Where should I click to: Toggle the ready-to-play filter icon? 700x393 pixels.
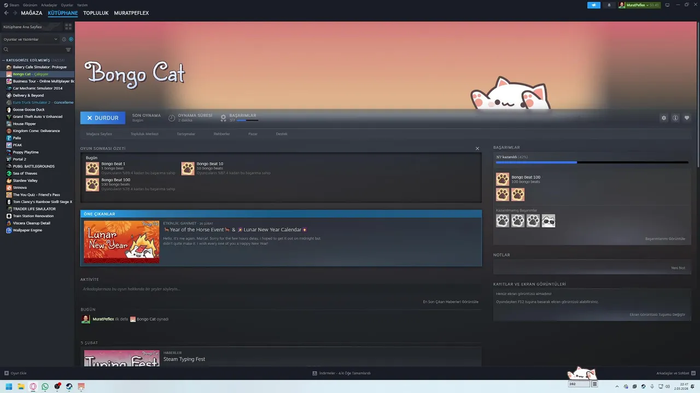click(x=71, y=39)
